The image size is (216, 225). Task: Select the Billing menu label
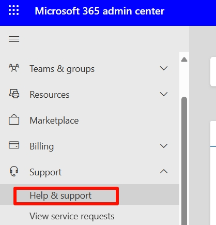42,146
